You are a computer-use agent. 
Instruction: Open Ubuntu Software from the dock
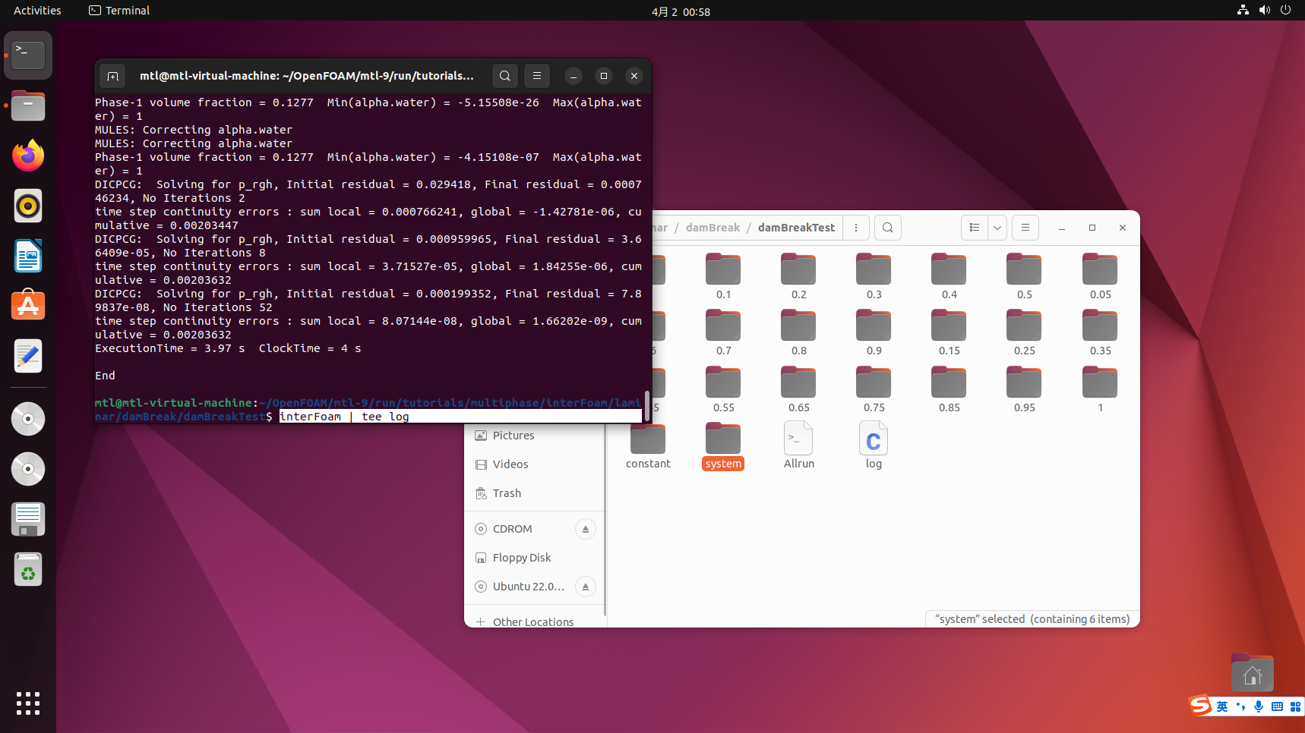(28, 306)
